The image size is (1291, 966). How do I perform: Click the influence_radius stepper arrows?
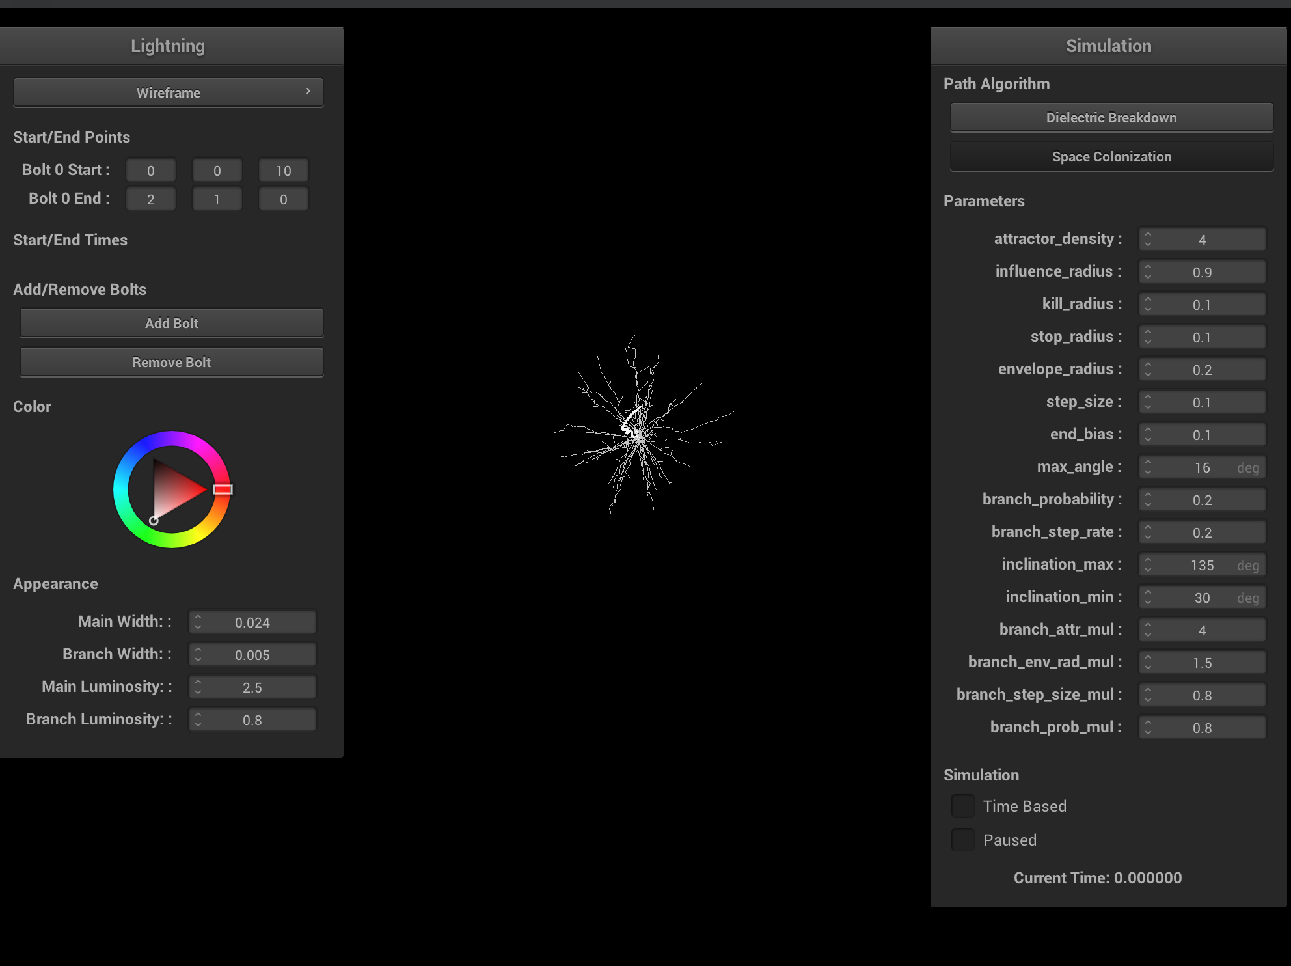pyautogui.click(x=1148, y=272)
